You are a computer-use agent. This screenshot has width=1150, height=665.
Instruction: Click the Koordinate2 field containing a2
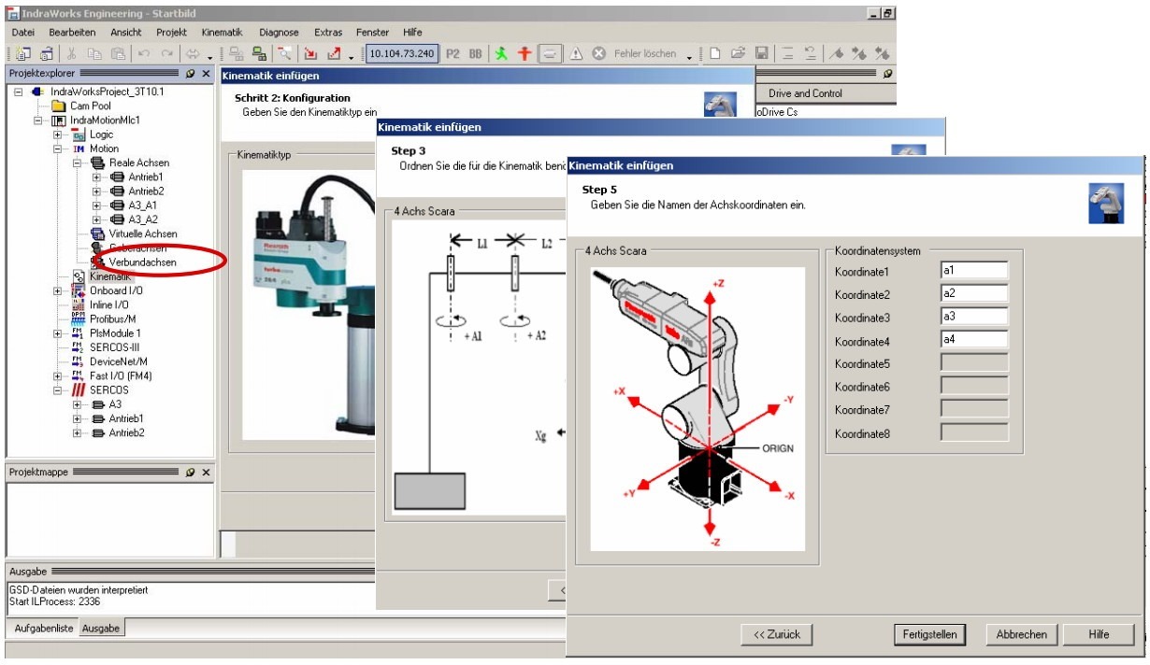click(974, 293)
